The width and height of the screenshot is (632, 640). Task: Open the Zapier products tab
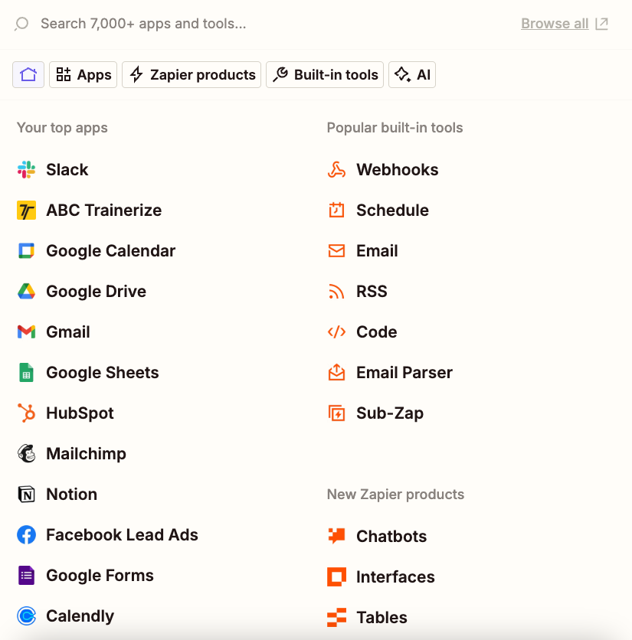[192, 75]
